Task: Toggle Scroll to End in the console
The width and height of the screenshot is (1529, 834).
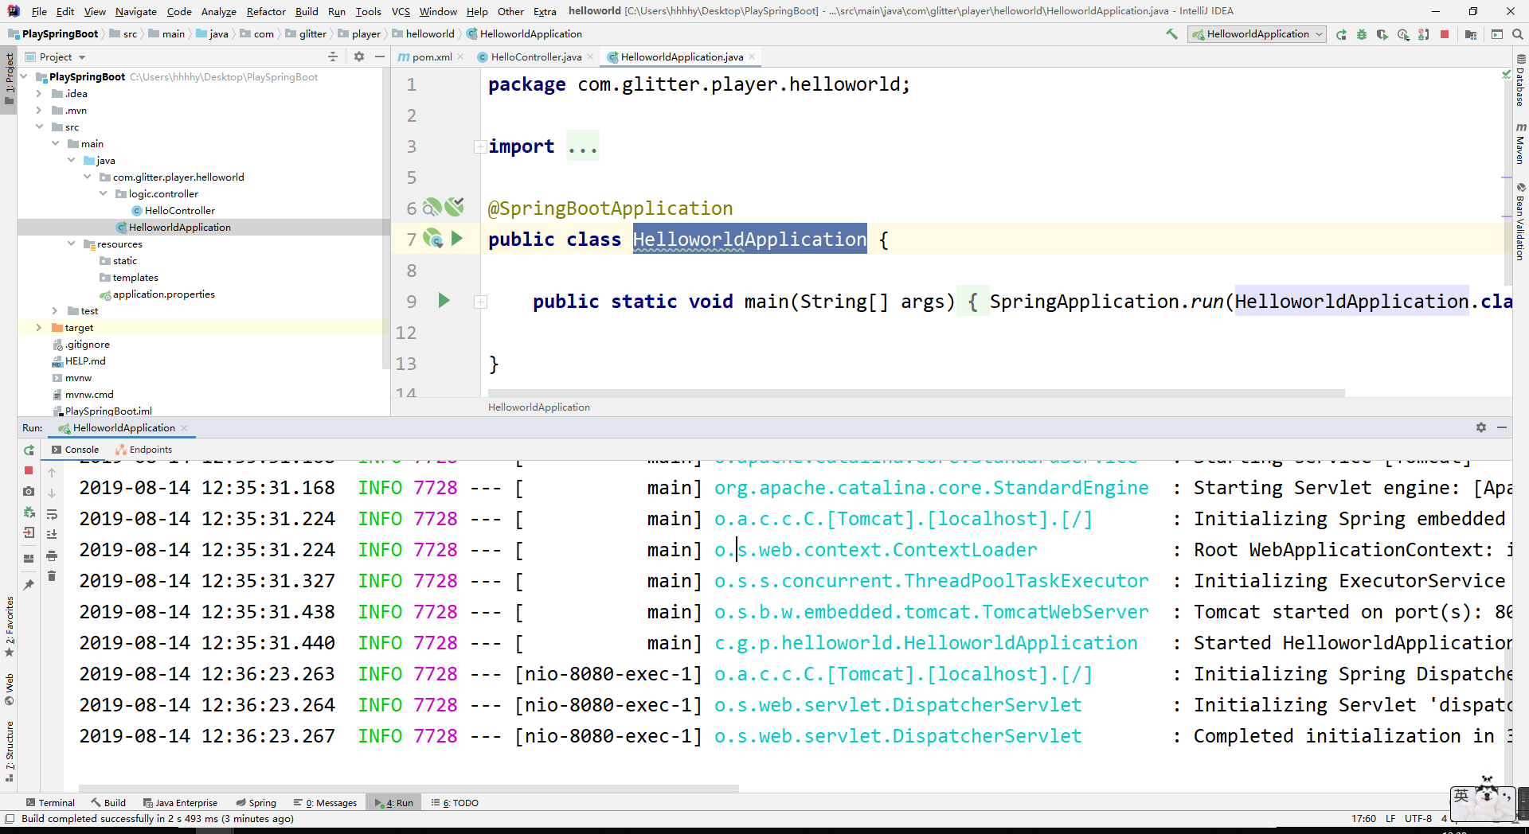Action: [x=52, y=535]
